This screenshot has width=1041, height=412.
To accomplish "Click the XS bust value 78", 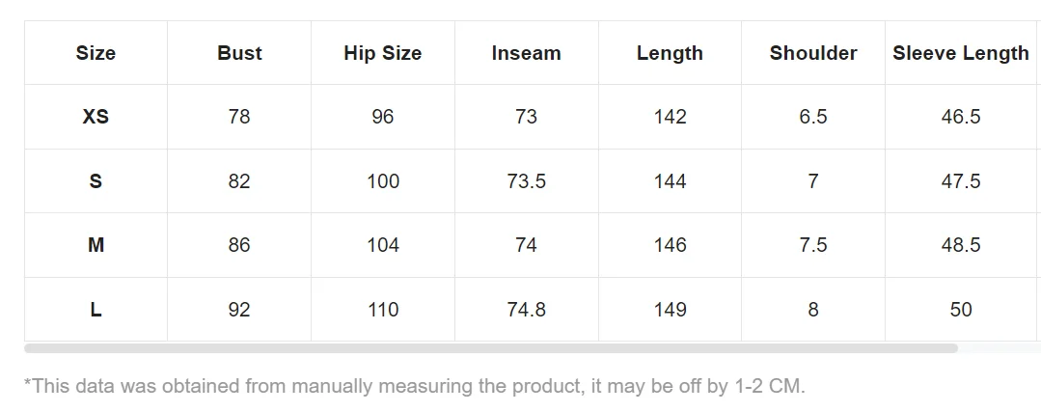I will tap(239, 117).
